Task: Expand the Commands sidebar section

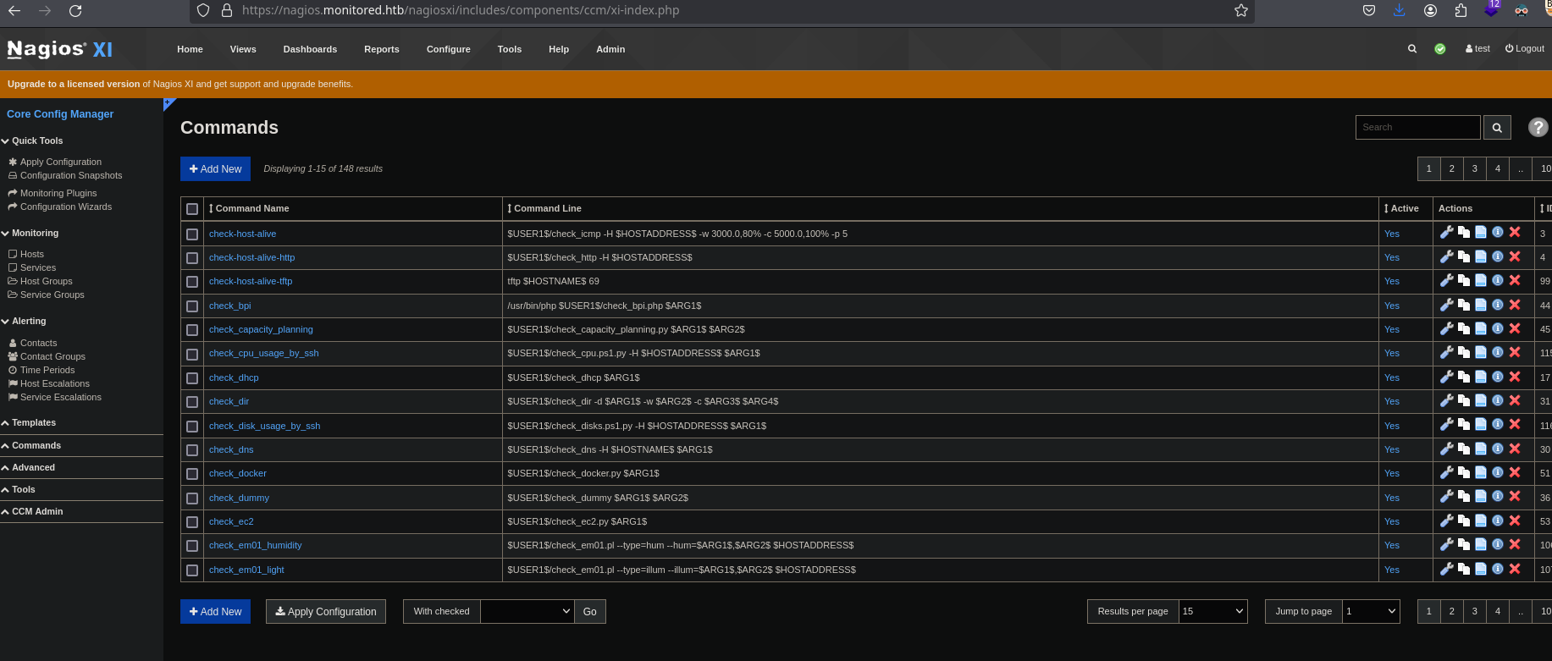Action: [x=31, y=445]
